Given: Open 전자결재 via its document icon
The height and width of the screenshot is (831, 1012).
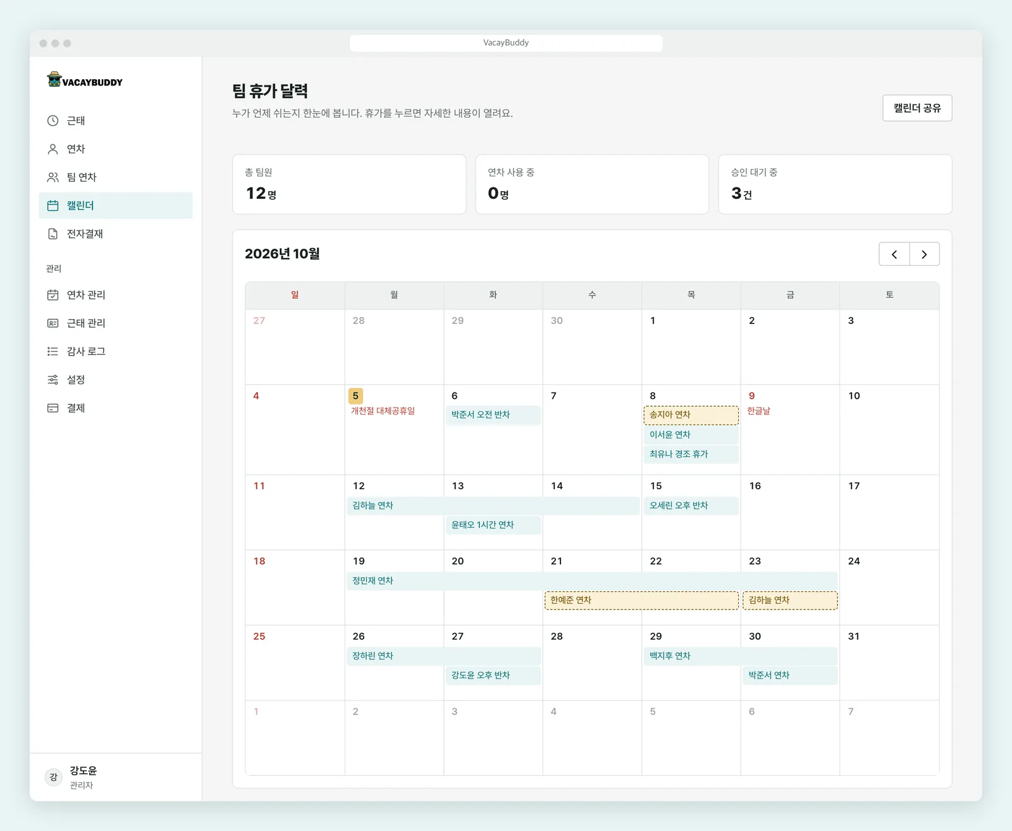Looking at the screenshot, I should point(53,234).
